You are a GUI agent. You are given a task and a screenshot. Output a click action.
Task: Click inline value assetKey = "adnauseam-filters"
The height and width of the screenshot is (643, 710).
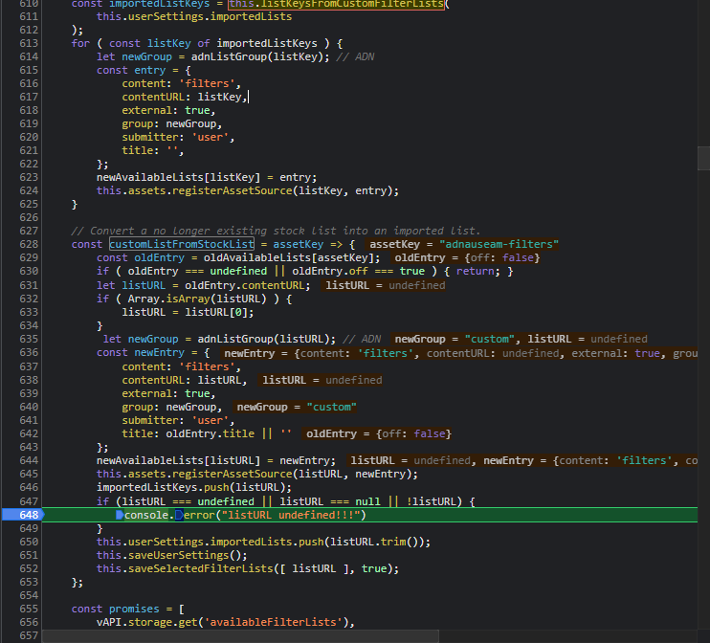click(463, 244)
